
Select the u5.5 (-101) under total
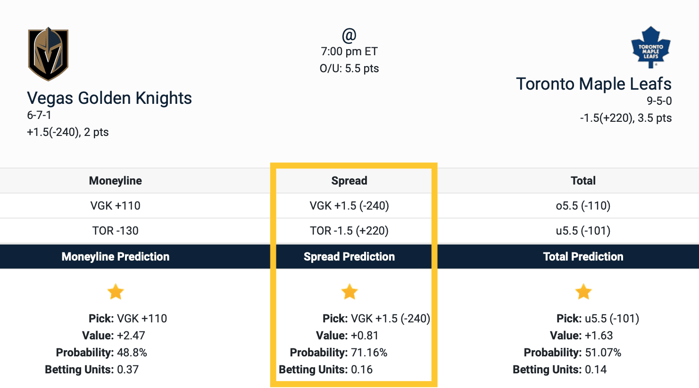(583, 231)
